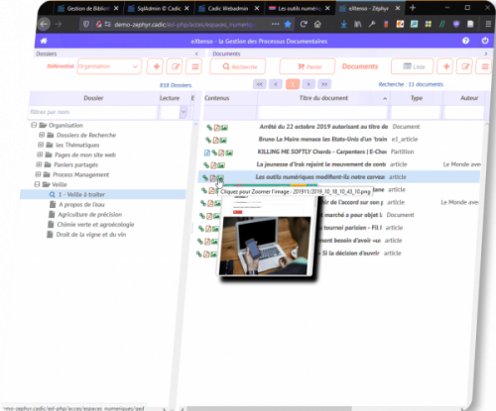Add a new dossier with plus button
The height and width of the screenshot is (411, 496).
[157, 66]
